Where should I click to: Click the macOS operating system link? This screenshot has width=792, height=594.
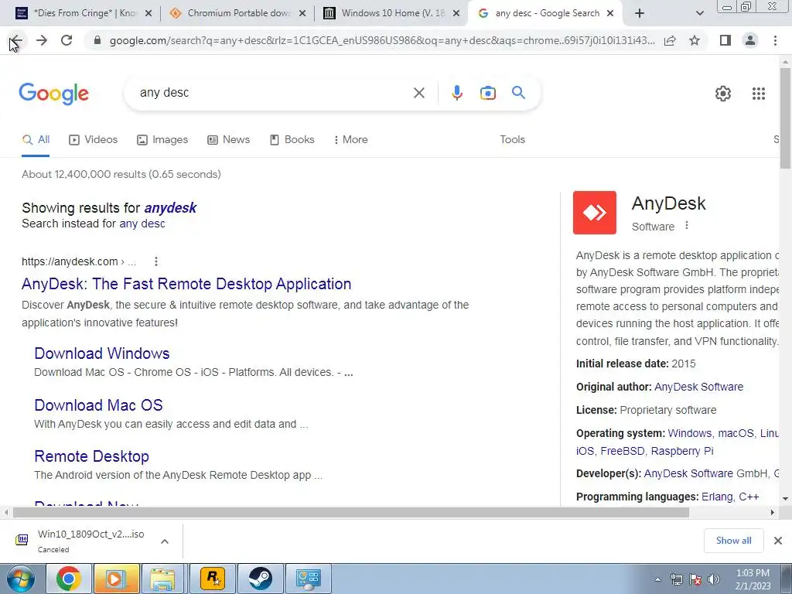(736, 433)
